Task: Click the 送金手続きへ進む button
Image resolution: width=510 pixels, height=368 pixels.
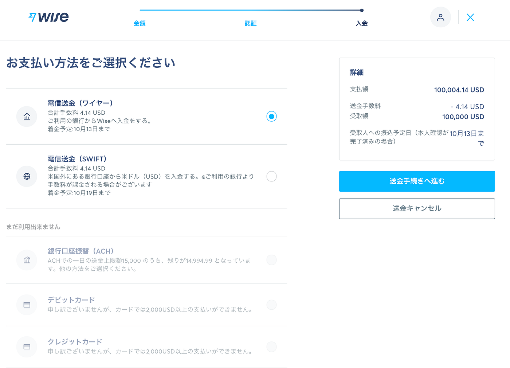Action: point(417,181)
